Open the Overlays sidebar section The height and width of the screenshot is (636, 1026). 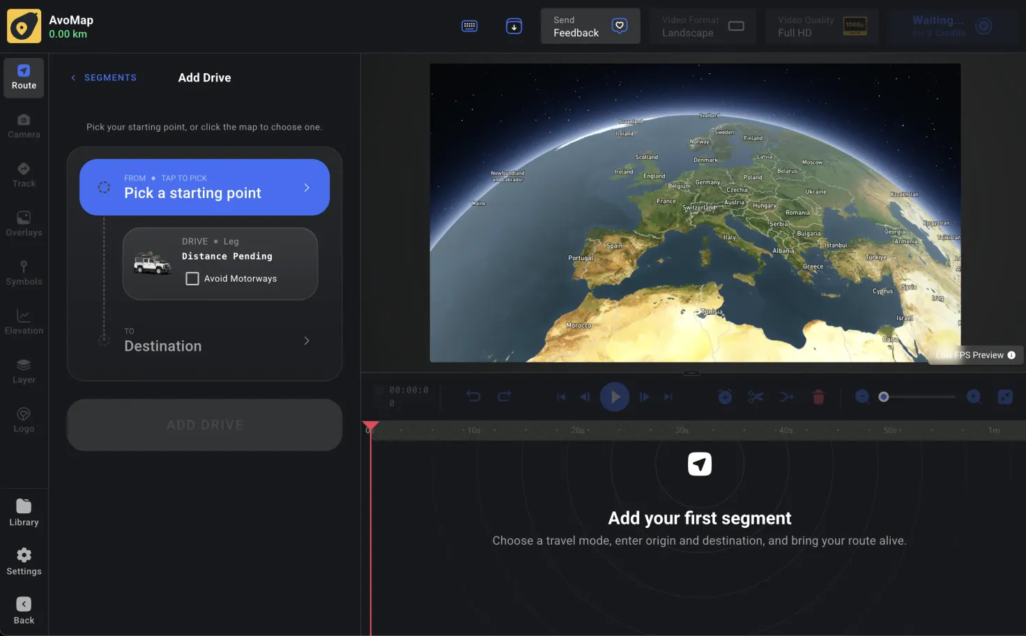click(24, 224)
